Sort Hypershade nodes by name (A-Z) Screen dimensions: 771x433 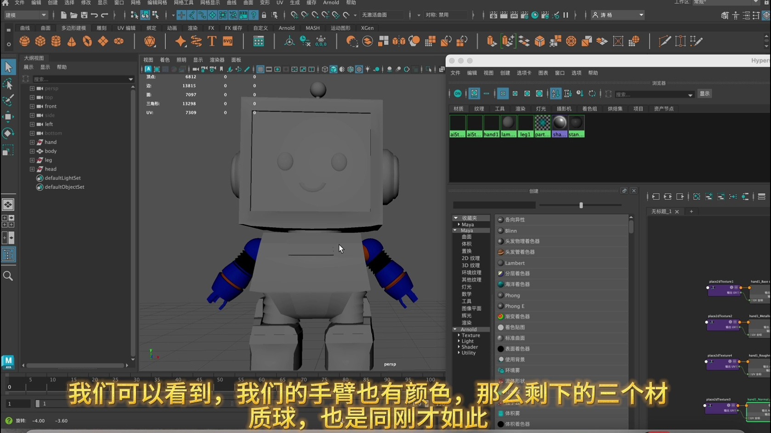[556, 94]
